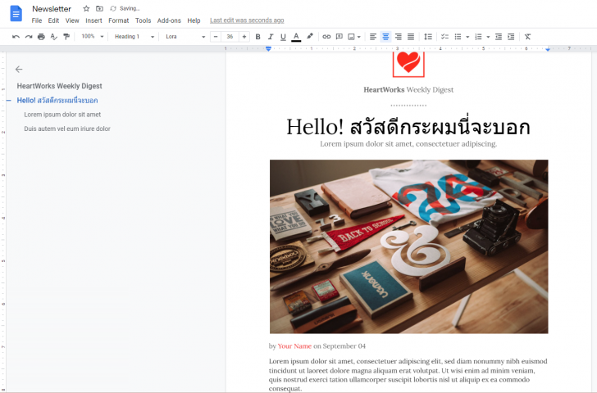597x393 pixels.
Task: Open the highlight color tool
Action: (310, 37)
